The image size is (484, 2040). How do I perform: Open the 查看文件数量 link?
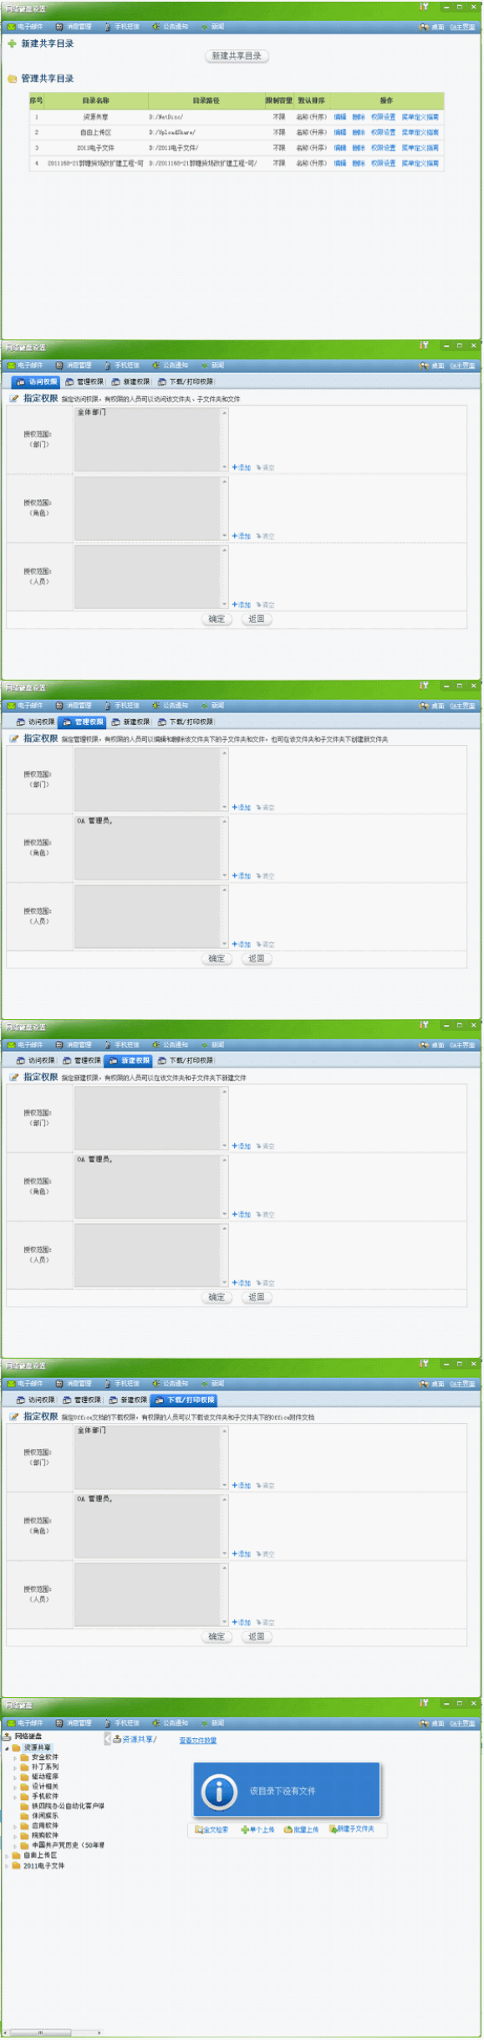198,1740
